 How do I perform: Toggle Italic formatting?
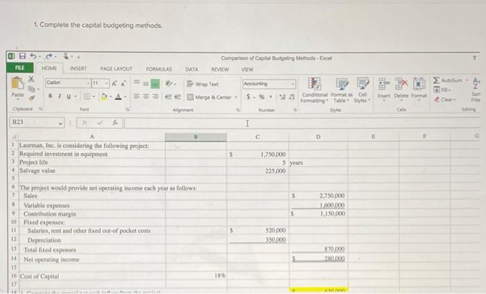pos(59,96)
